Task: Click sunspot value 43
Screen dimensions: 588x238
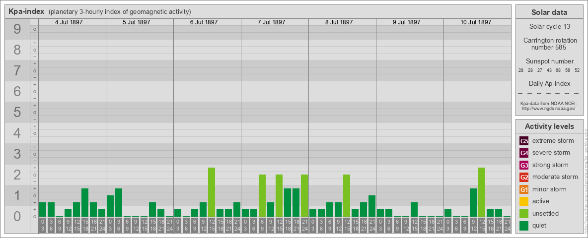Action: pyautogui.click(x=549, y=70)
